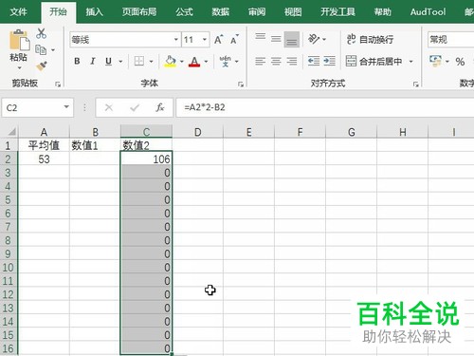Image resolution: width=474 pixels, height=356 pixels.
Task: Switch to the 页面布局 tab
Action: (139, 12)
